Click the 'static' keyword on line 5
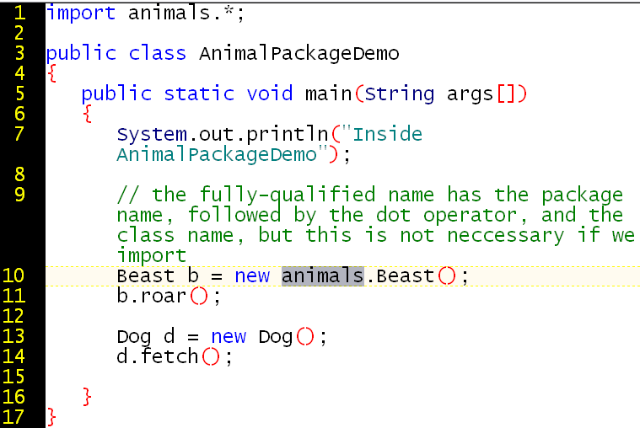The height and width of the screenshot is (428, 640). click(x=199, y=94)
